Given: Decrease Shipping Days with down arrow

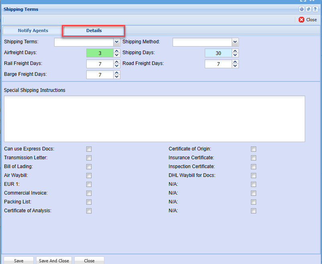Looking at the screenshot, I should (235, 55).
